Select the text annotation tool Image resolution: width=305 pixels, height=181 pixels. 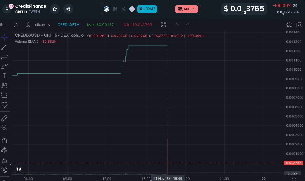pyautogui.click(x=4, y=76)
